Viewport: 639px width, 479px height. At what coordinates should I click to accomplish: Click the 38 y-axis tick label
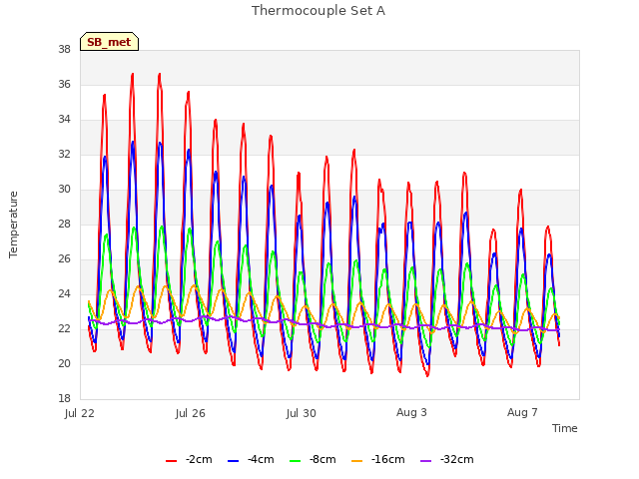[x=64, y=50]
